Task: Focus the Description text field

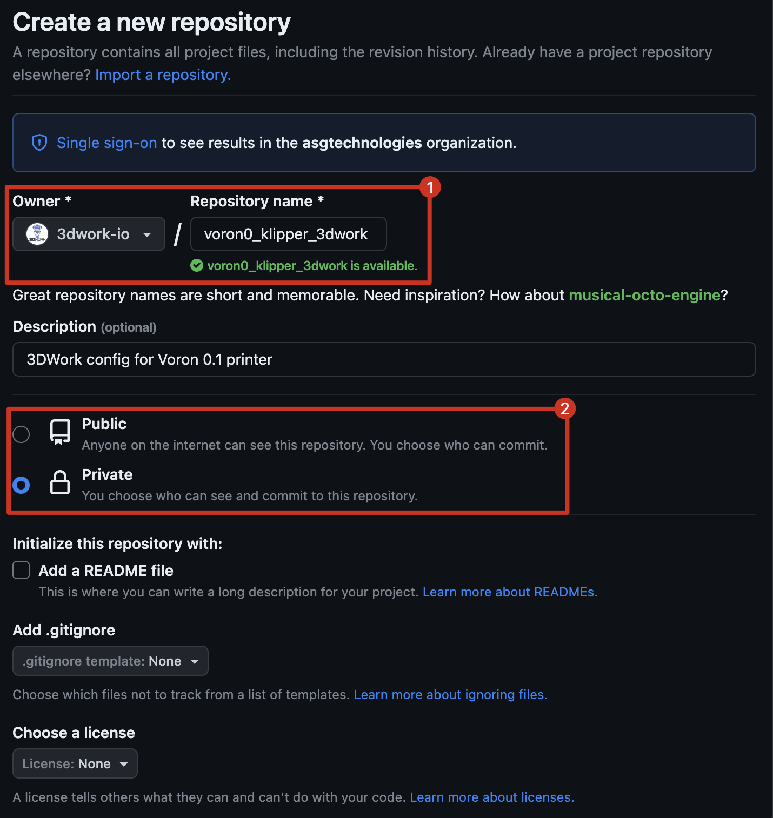Action: pyautogui.click(x=384, y=359)
